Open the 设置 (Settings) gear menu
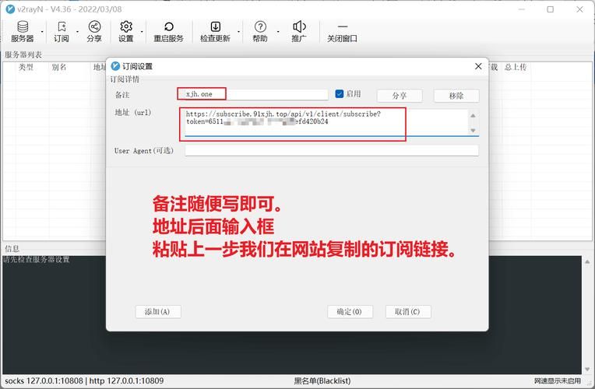Image resolution: width=595 pixels, height=389 pixels. pyautogui.click(x=126, y=31)
